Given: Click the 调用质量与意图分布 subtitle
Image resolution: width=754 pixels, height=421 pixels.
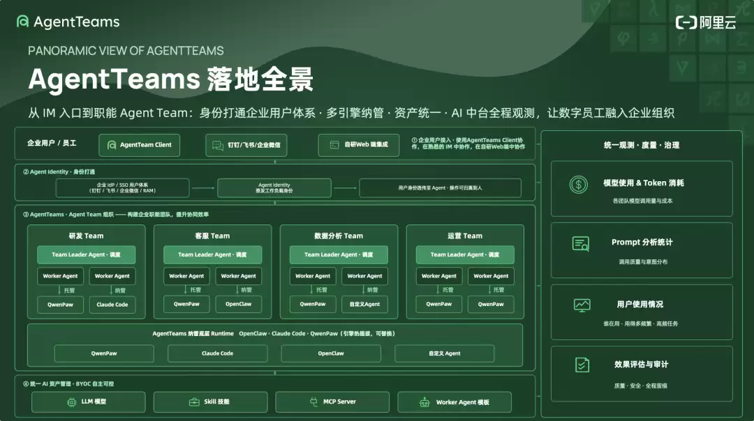Looking at the screenshot, I should click(643, 262).
